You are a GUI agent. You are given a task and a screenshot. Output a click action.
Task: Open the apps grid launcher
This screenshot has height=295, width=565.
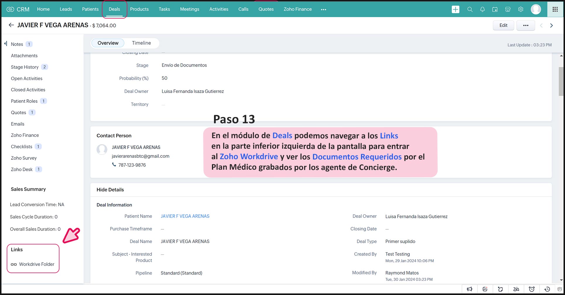555,9
